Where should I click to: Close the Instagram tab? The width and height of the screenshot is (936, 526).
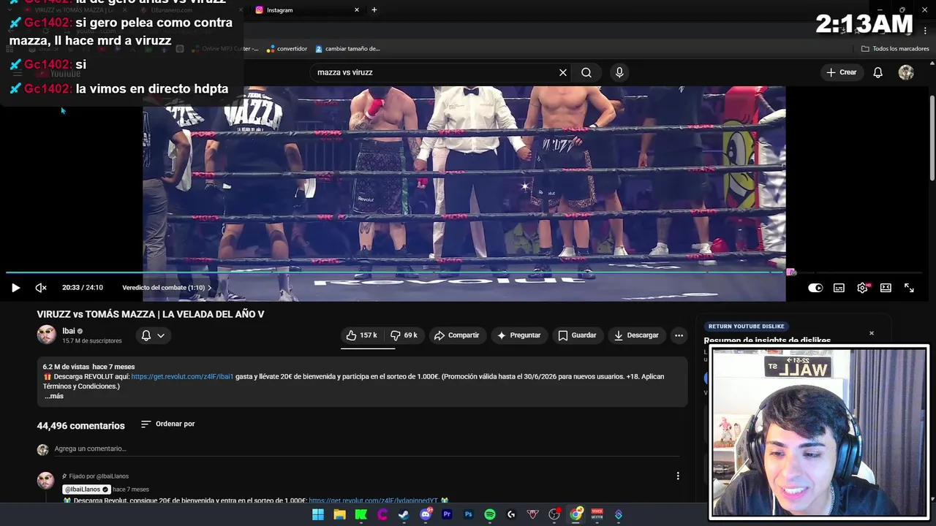coord(357,10)
